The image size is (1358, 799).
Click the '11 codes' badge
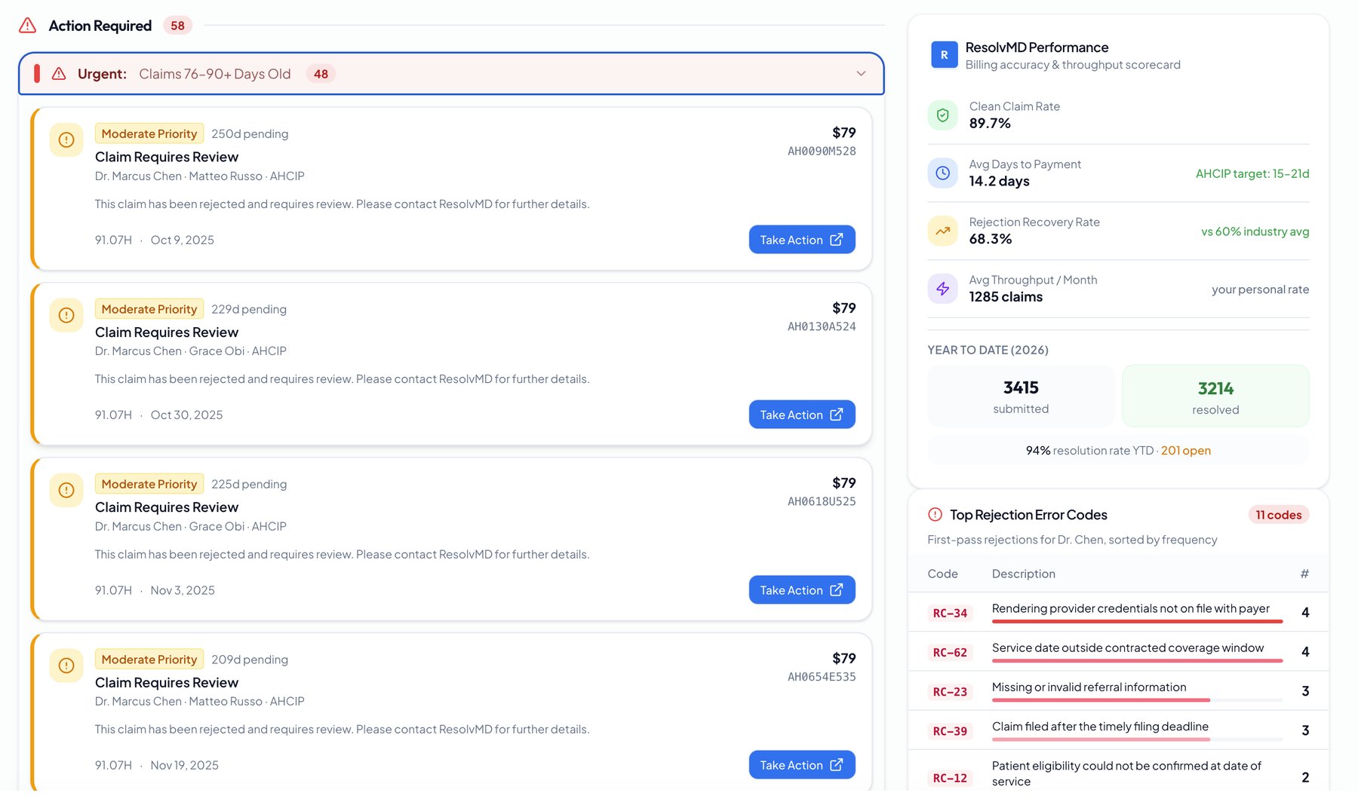coord(1279,515)
